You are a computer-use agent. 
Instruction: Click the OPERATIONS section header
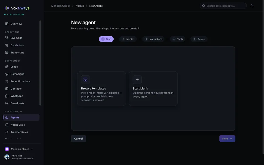pos(12,32)
